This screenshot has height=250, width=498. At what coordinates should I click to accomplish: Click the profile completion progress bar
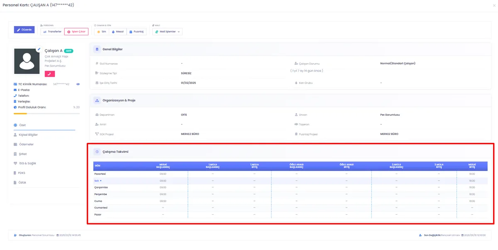coord(46,113)
